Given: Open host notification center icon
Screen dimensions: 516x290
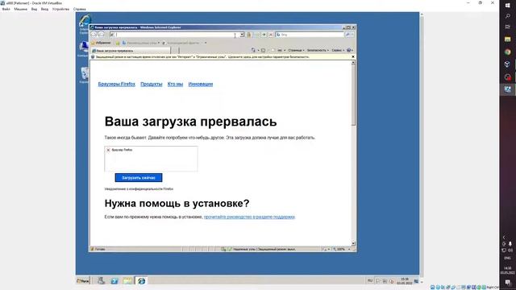Looking at the screenshot, I should pos(507,283).
